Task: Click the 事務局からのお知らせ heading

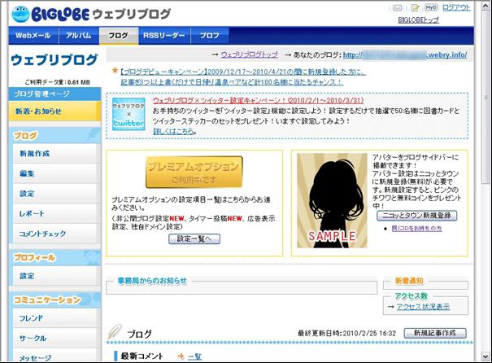Action: pos(152,281)
